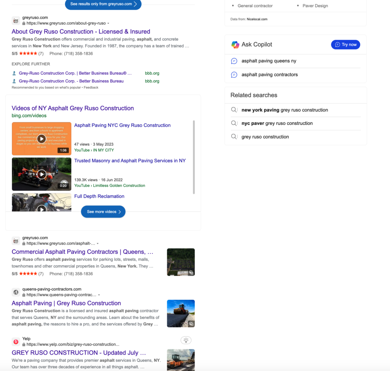Click Yelp result roller thumbnail
The height and width of the screenshot is (371, 390).
tap(181, 360)
